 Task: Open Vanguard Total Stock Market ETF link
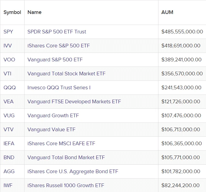pos(66,74)
